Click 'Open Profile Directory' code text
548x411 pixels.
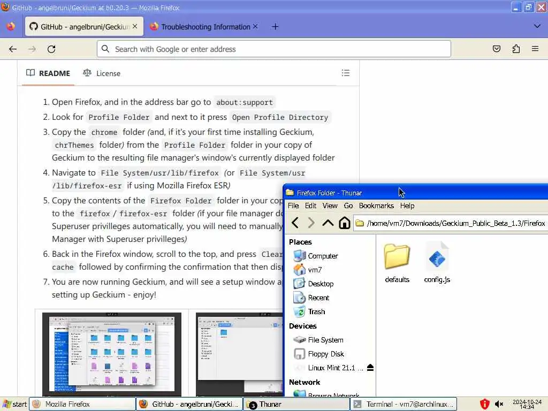pos(280,117)
